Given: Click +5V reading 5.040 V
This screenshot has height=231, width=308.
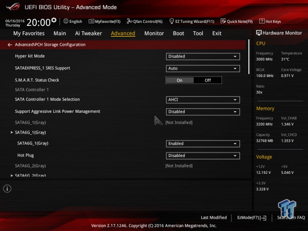Looking at the screenshot, I should 287,172.
